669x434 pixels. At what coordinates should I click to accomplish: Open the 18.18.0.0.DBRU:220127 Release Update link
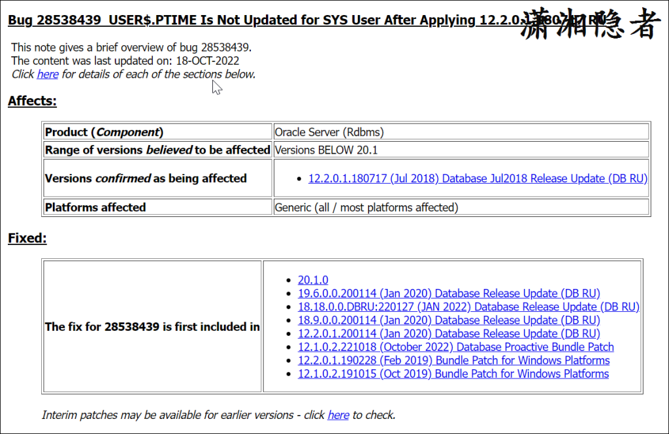pyautogui.click(x=468, y=307)
